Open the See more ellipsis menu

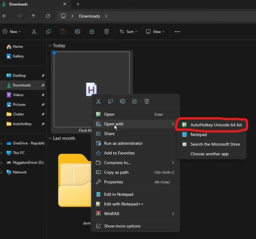pyautogui.click(x=177, y=32)
